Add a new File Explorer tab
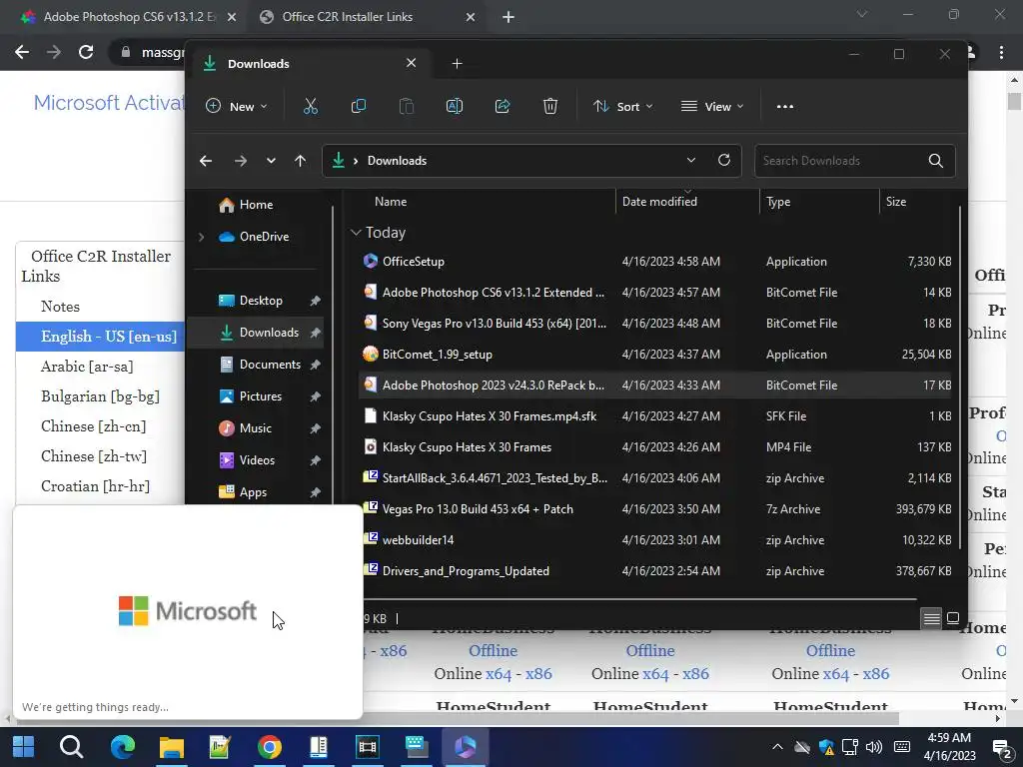 coord(457,63)
